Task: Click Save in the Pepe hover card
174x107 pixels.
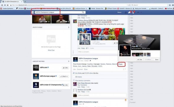Action: (x=156, y=60)
